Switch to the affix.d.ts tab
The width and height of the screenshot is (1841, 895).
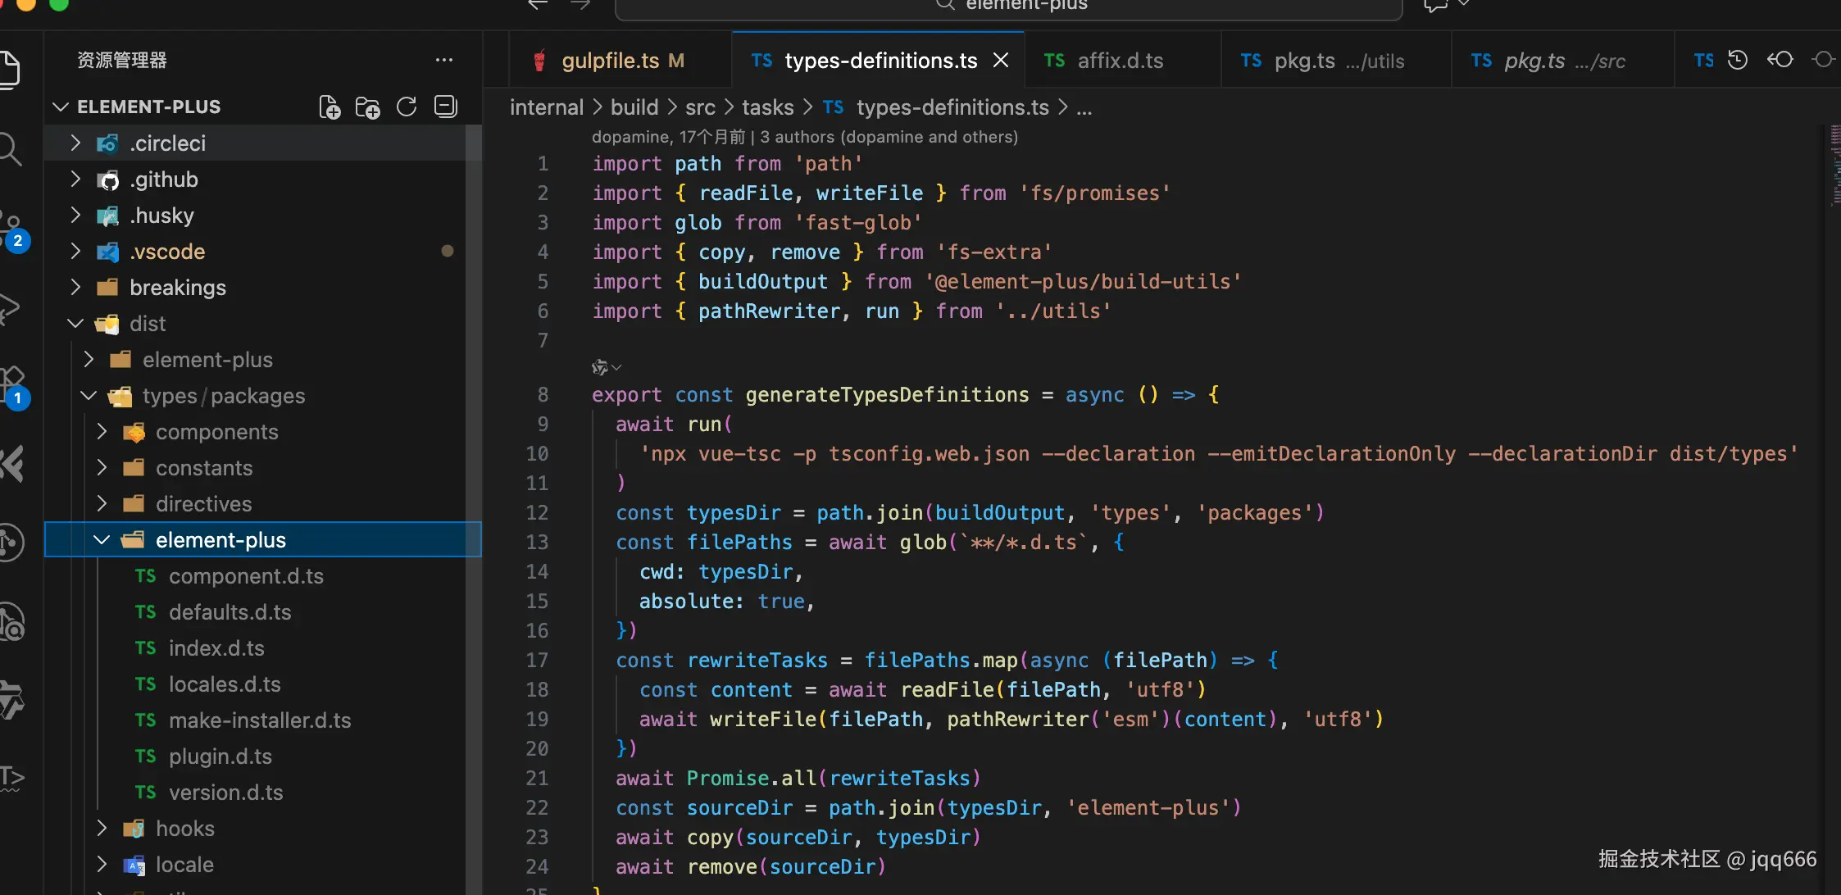[x=1120, y=61]
